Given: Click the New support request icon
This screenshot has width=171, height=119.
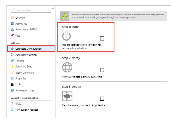Looking at the screenshot, I should pos(12,110).
